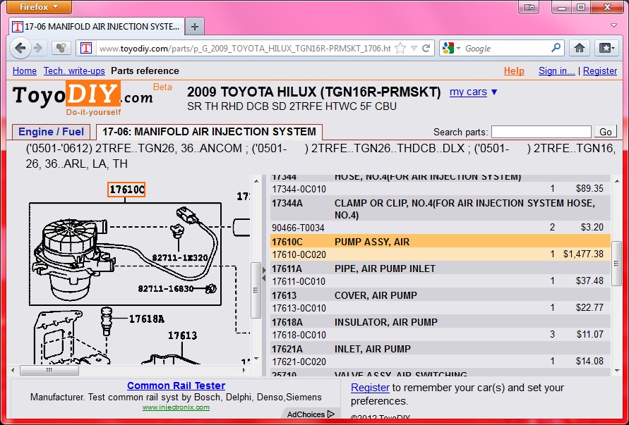Click the bookmarks menu icon at the toolbar's right end

pos(606,48)
